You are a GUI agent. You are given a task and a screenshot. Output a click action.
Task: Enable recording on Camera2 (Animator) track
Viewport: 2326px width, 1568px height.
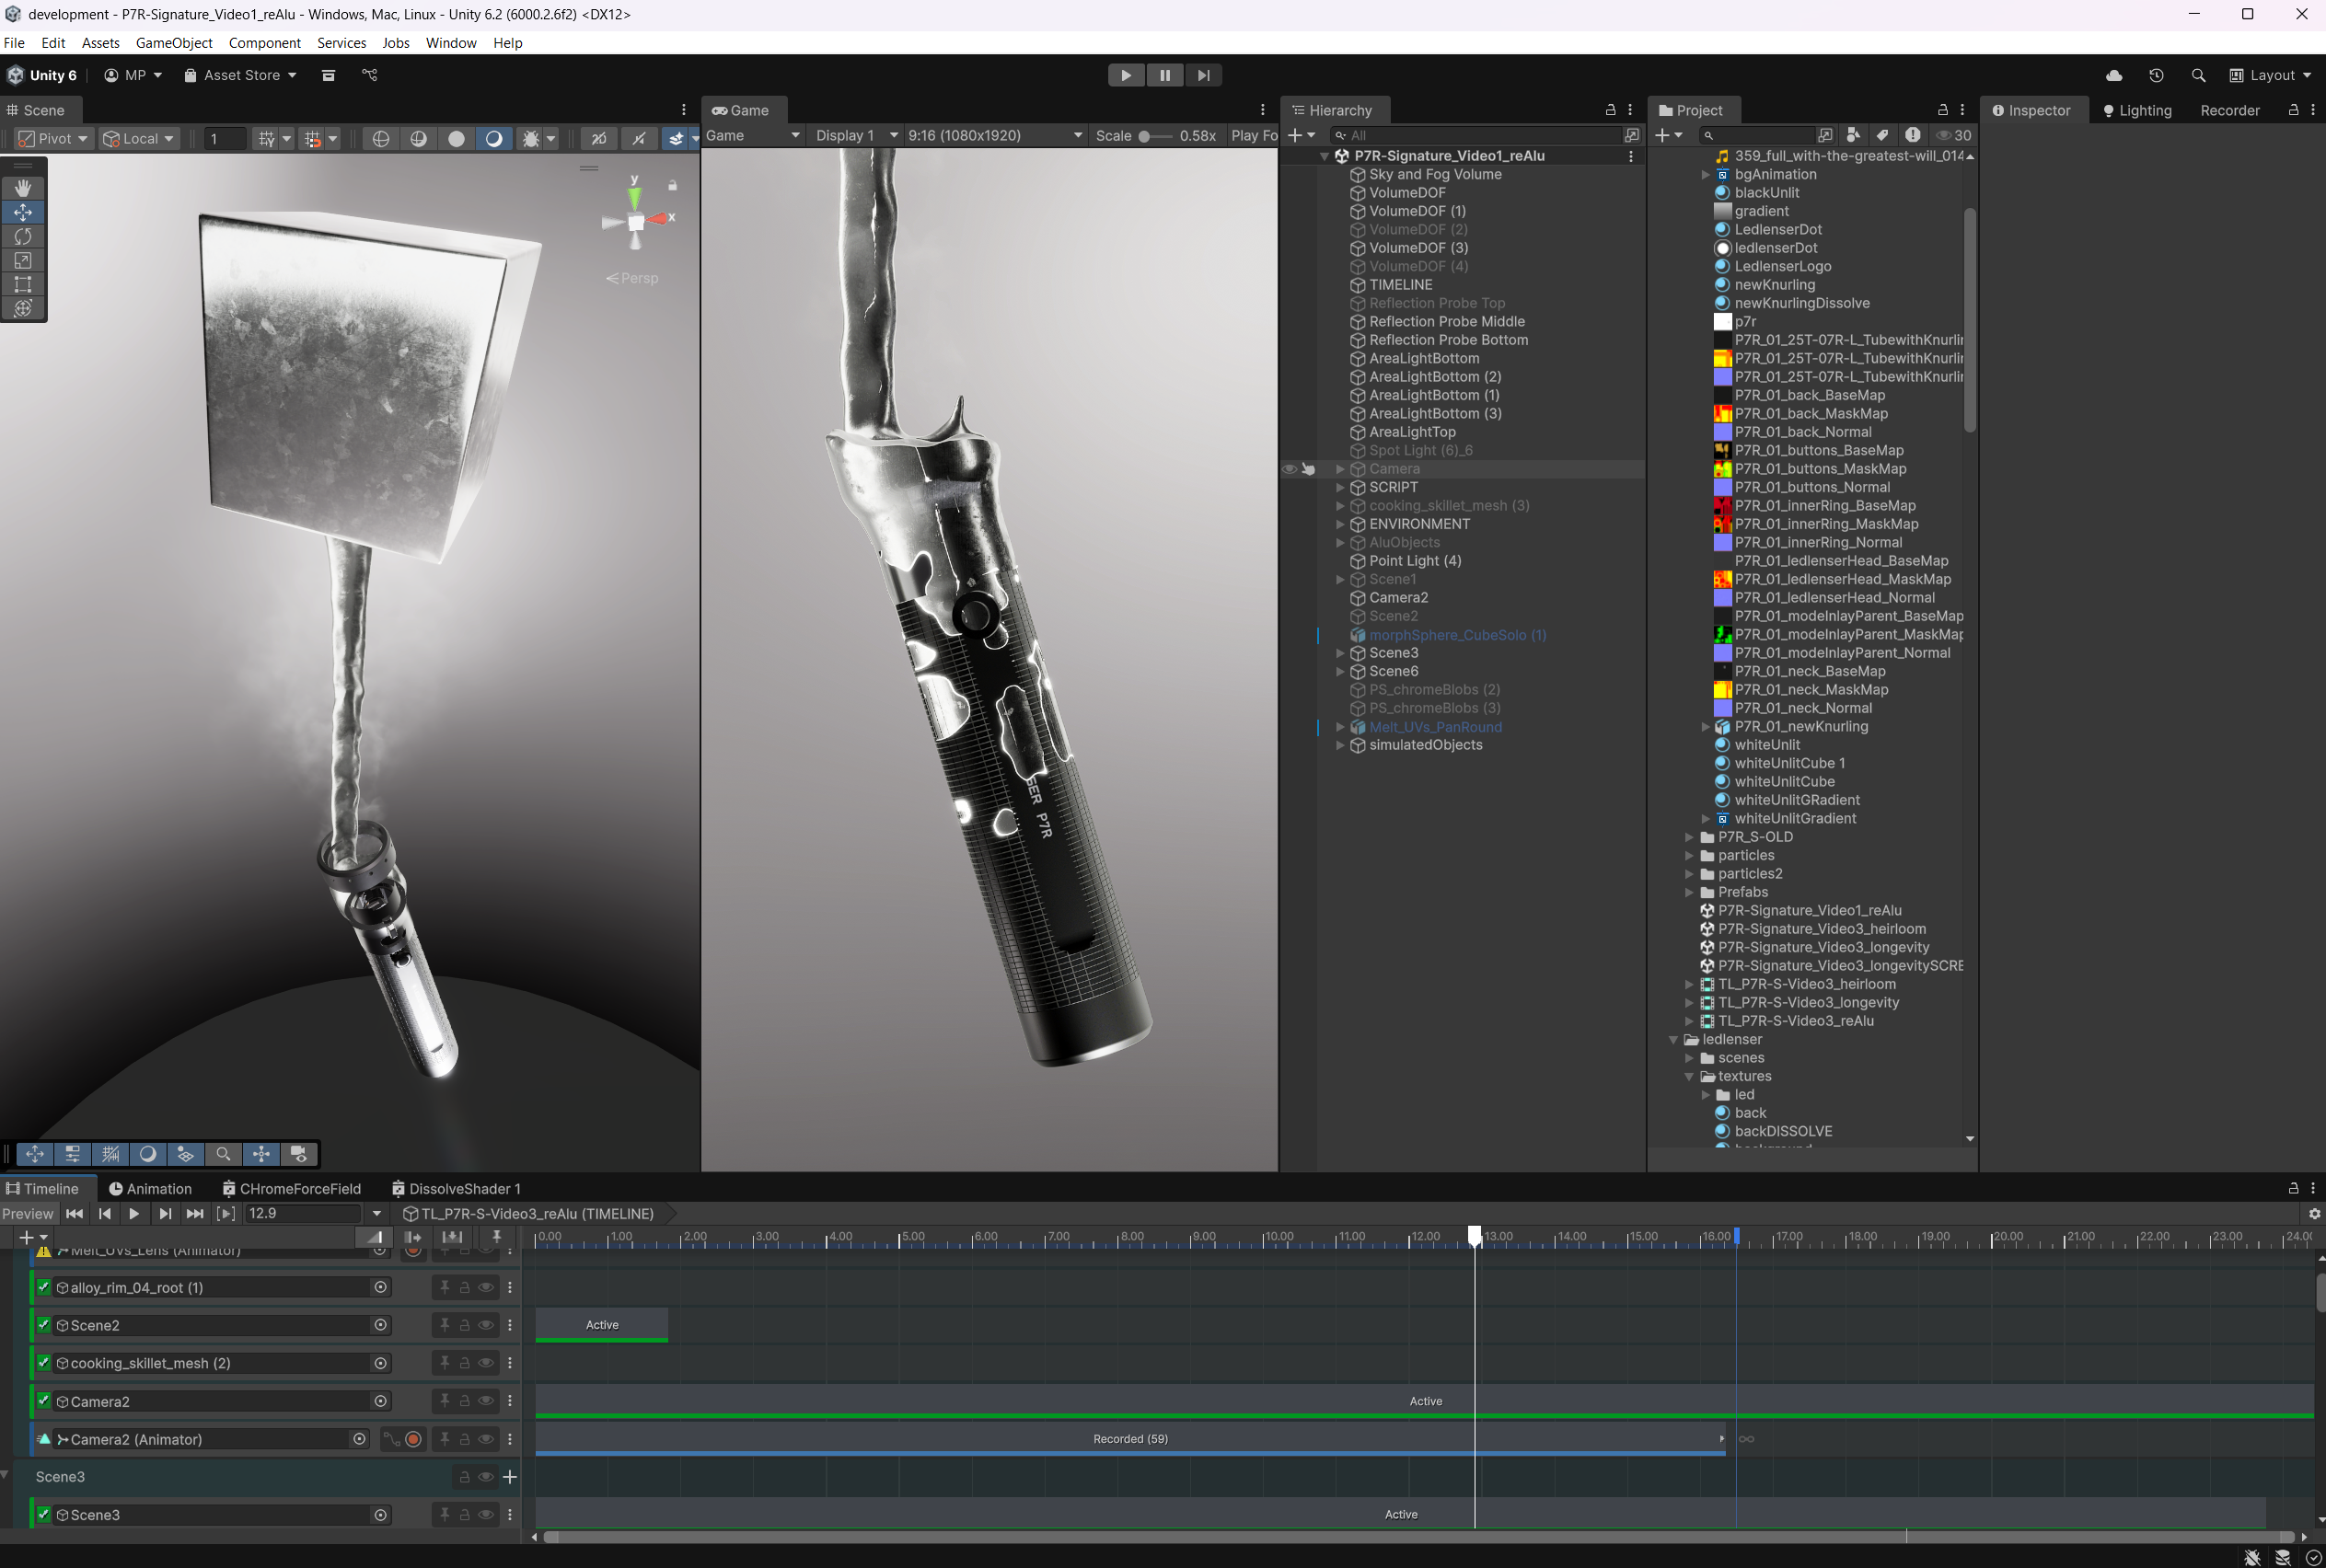click(413, 1439)
